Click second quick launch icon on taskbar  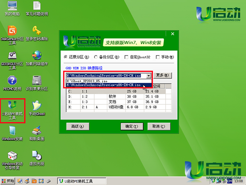click(x=27, y=181)
